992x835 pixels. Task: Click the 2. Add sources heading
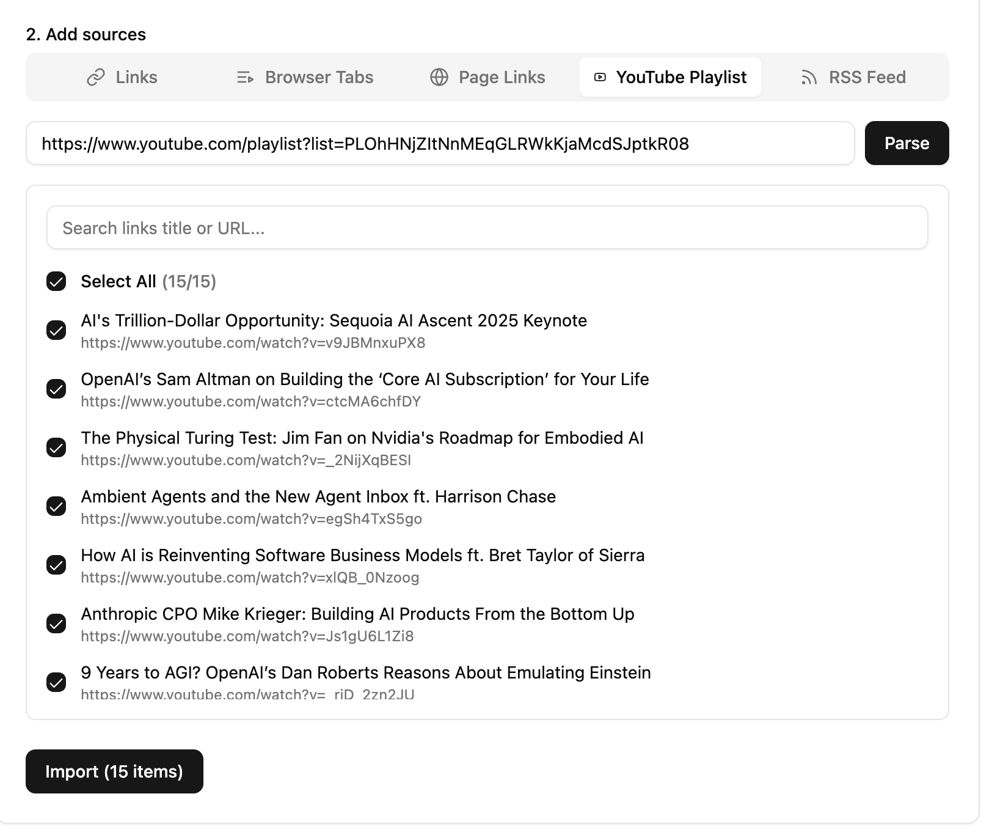86,34
